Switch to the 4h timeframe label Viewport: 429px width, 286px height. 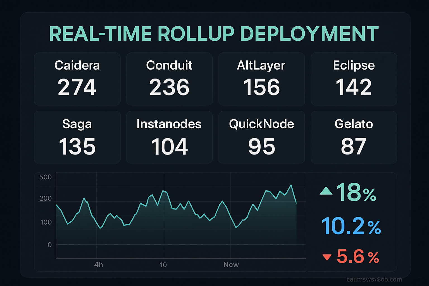pyautogui.click(x=99, y=264)
